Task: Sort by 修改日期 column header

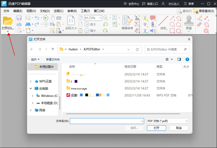Action: point(130,67)
